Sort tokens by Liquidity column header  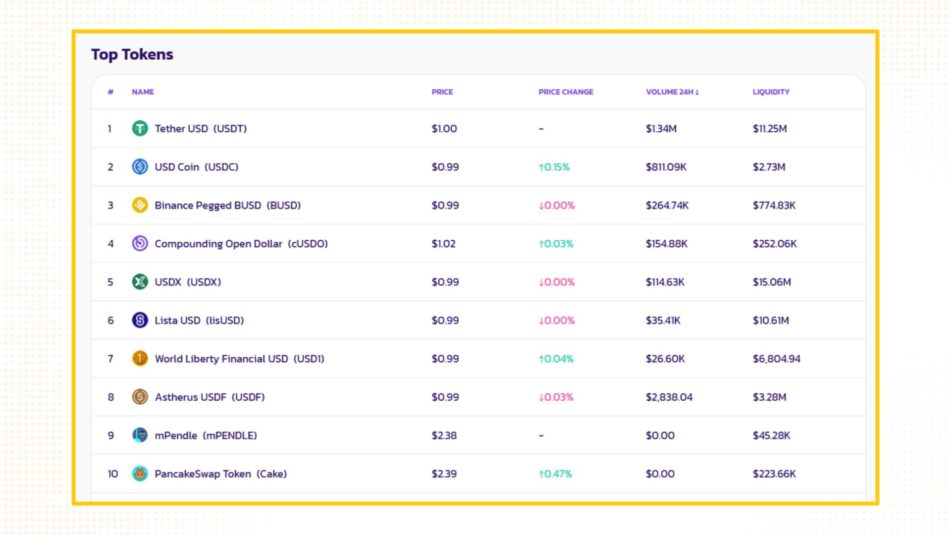[771, 92]
